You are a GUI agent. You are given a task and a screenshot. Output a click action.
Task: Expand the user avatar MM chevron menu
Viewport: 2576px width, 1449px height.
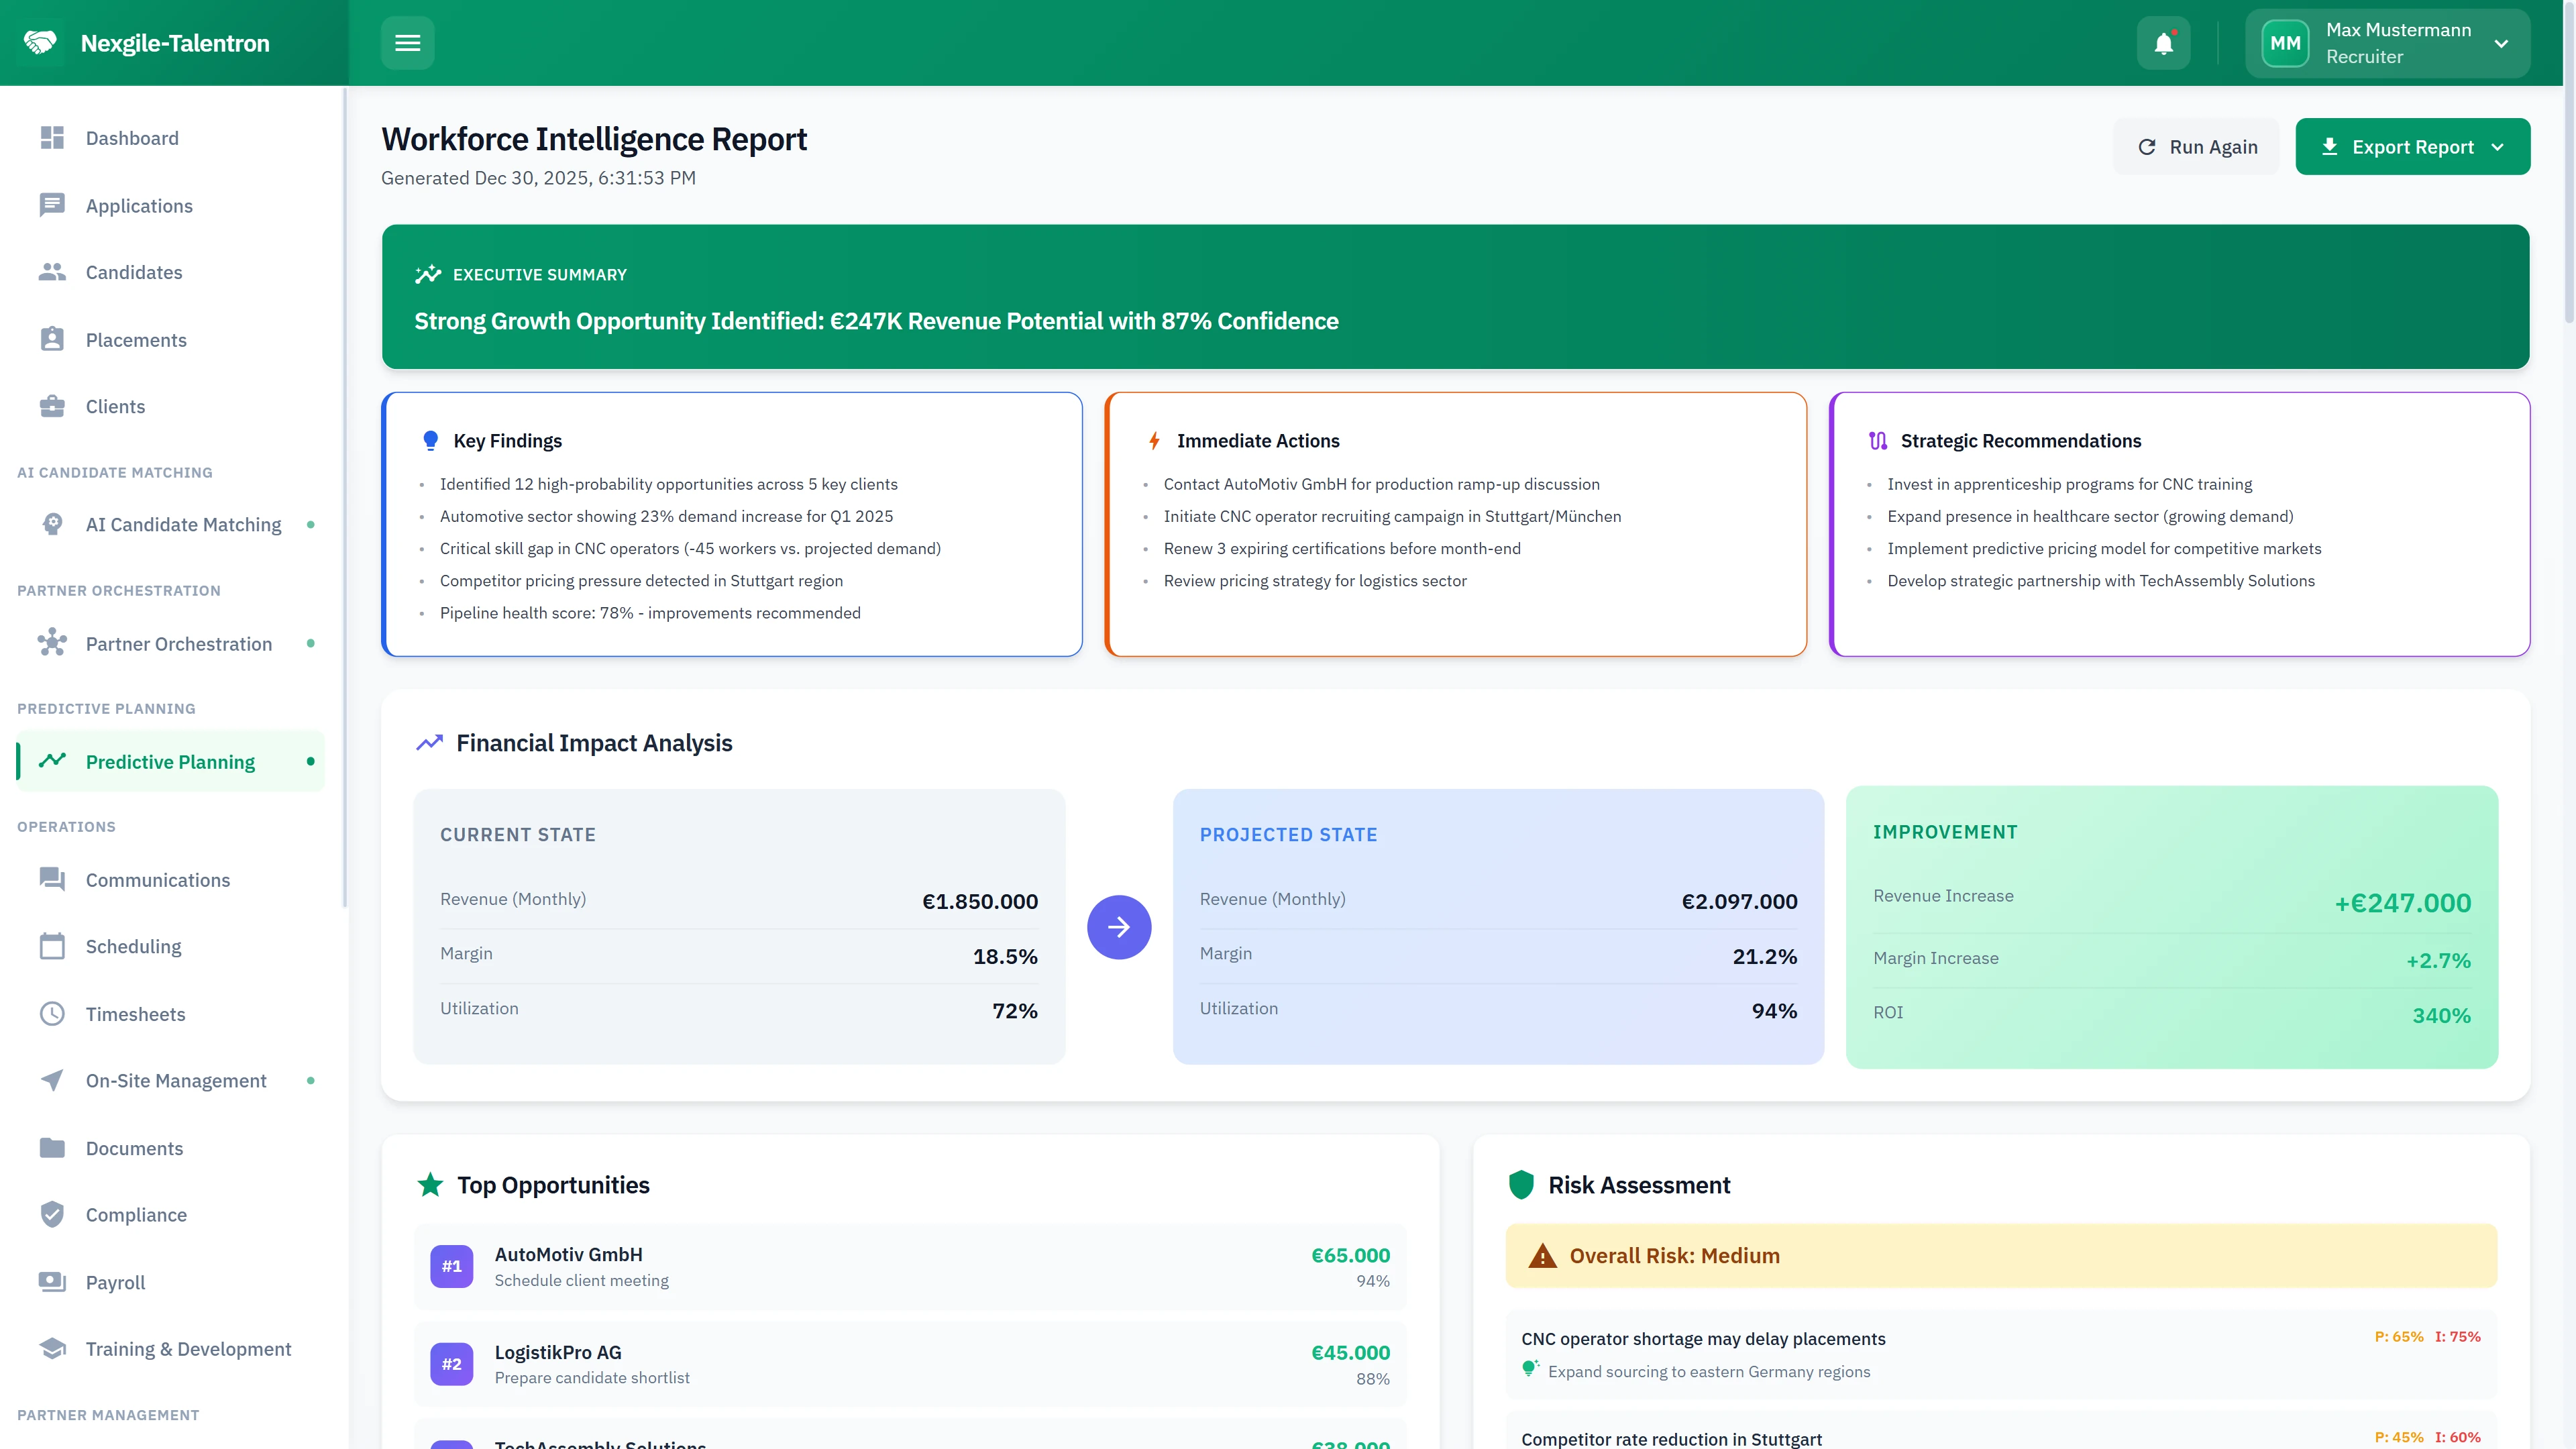click(2501, 42)
